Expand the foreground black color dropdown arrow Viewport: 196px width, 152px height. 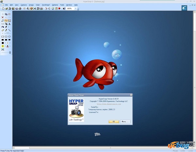[x=5, y=43]
